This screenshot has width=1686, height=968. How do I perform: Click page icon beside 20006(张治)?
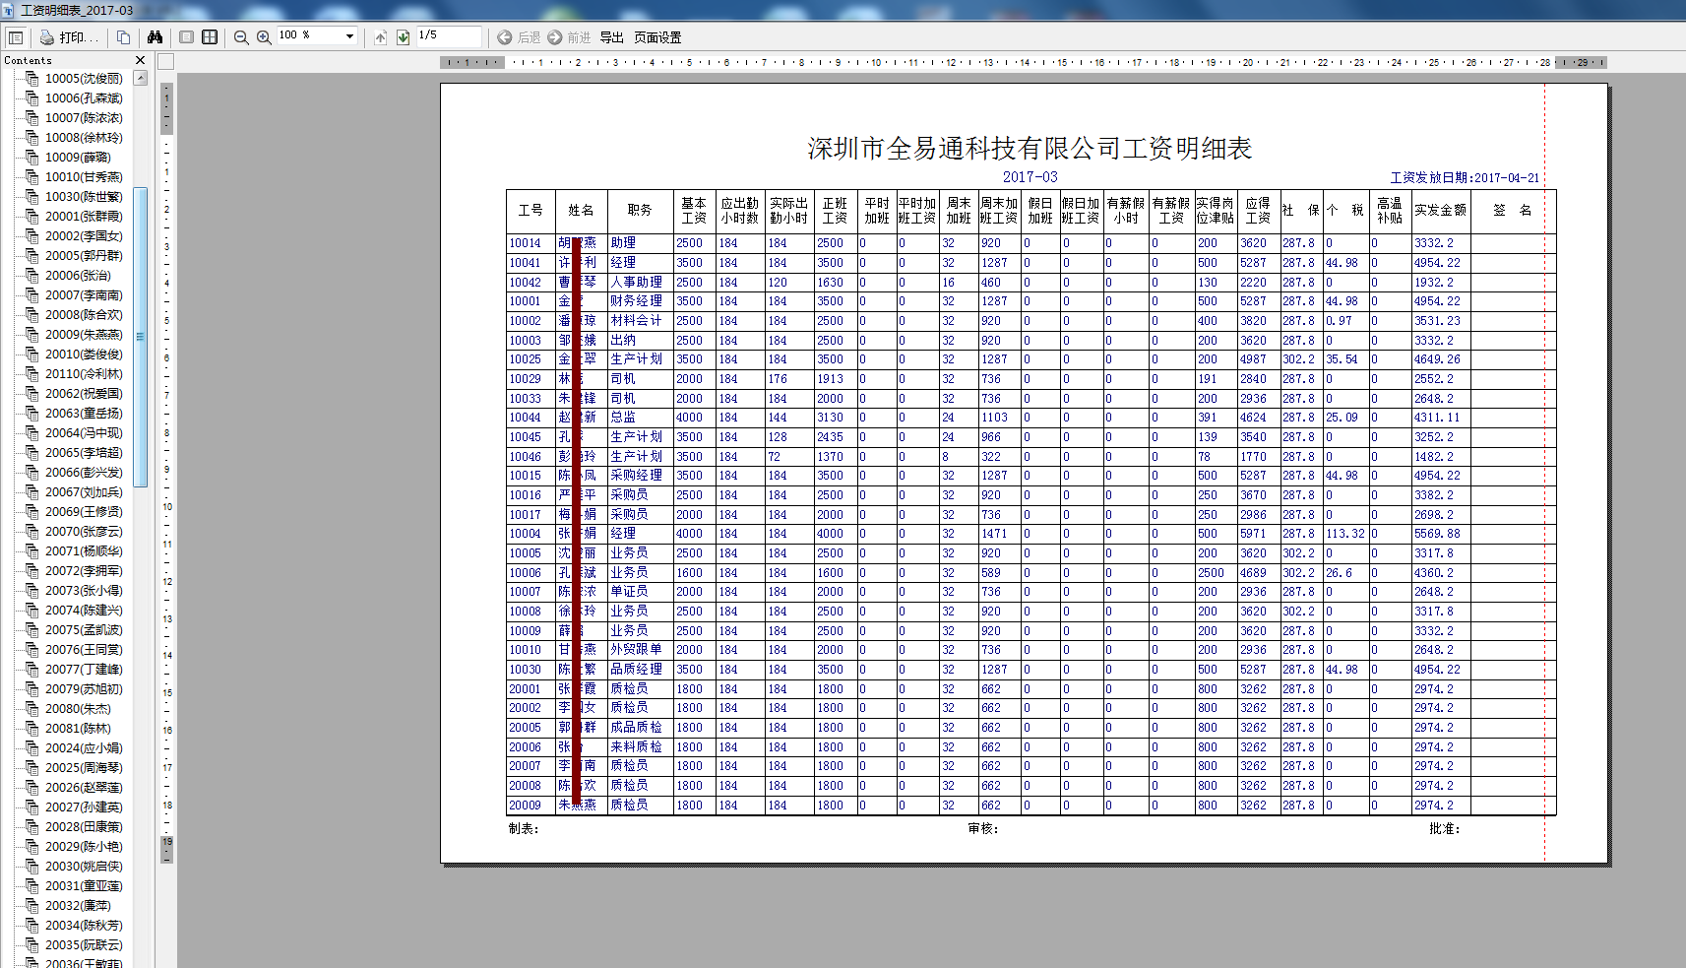pyautogui.click(x=31, y=275)
